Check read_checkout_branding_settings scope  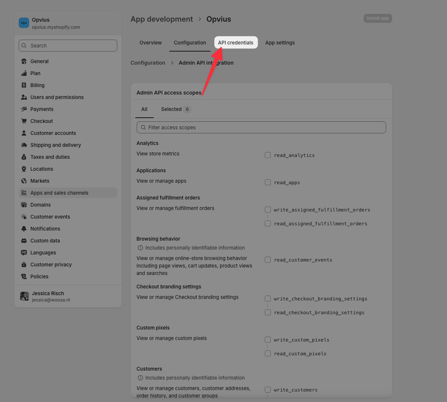[x=268, y=313]
